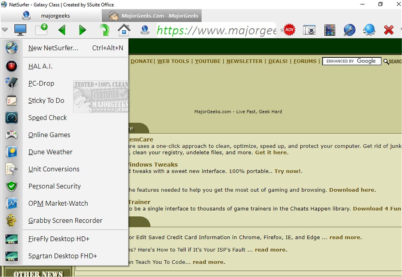Click the monitor desktop icon in toolbar
The width and height of the screenshot is (402, 277).
(x=20, y=30)
